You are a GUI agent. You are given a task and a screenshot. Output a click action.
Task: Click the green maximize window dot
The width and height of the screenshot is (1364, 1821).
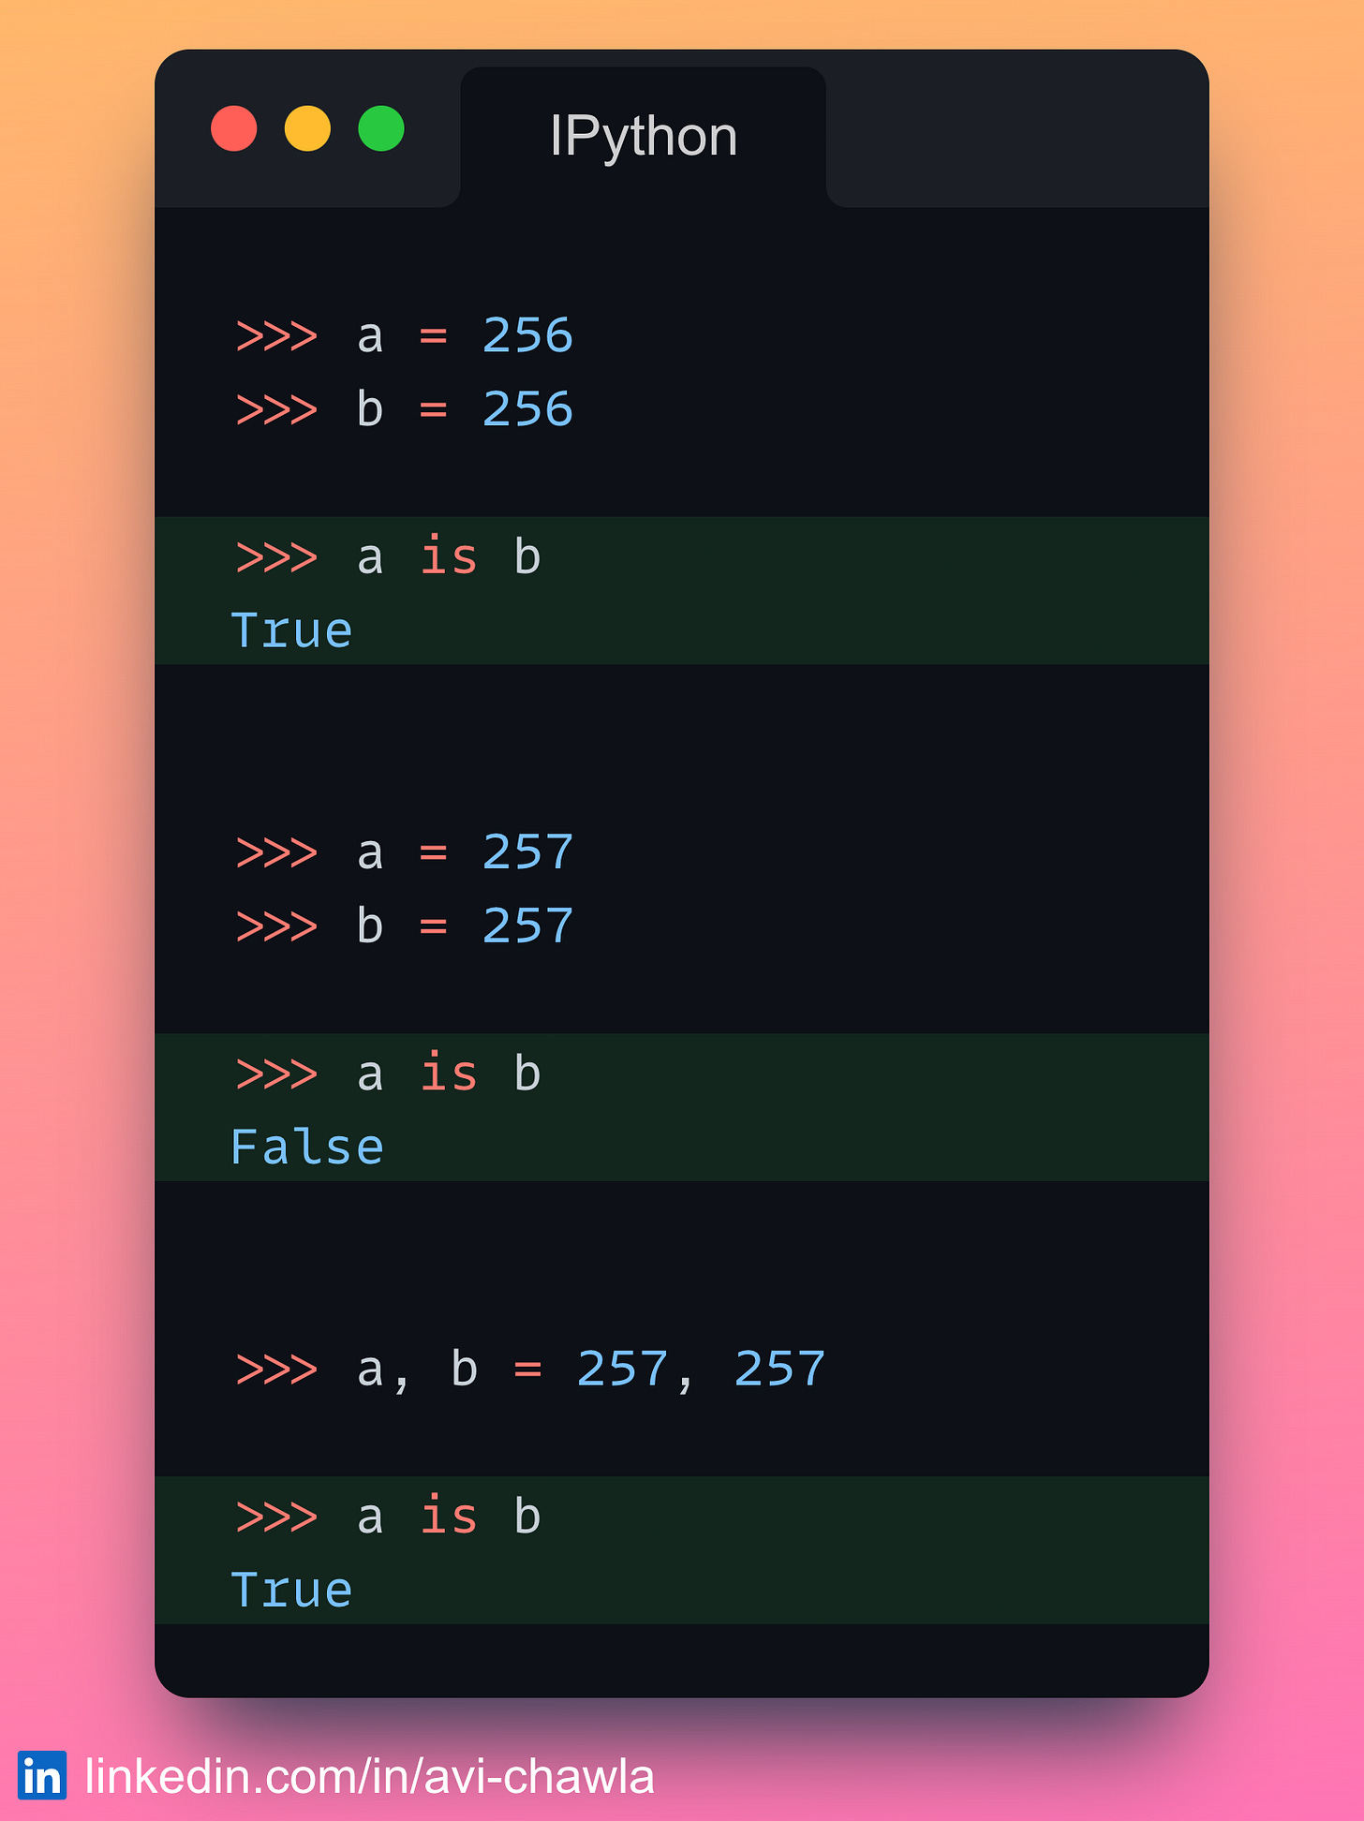pyautogui.click(x=381, y=128)
